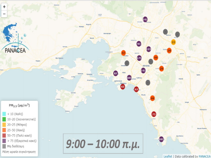The height and width of the screenshot is (158, 211).
Task: Click the 'Salamina' island label
Action: (x=80, y=74)
